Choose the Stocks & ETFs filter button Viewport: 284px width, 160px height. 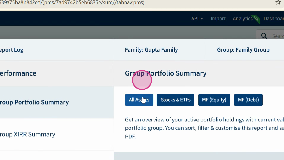click(x=175, y=100)
